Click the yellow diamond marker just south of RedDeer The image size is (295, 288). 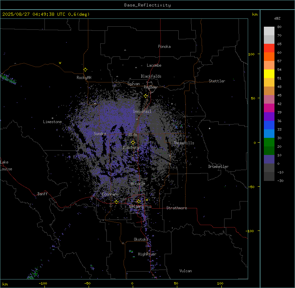click(x=146, y=96)
